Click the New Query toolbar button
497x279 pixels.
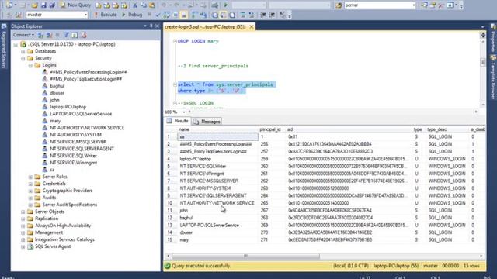75,5
